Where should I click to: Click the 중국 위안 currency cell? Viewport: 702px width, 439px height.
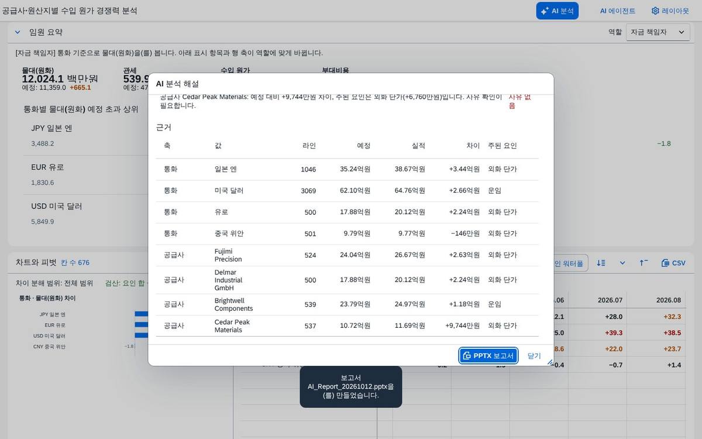click(x=229, y=234)
